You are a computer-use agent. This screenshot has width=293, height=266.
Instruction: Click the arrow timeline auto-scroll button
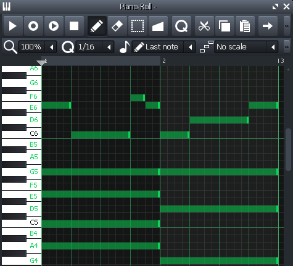[x=268, y=26]
